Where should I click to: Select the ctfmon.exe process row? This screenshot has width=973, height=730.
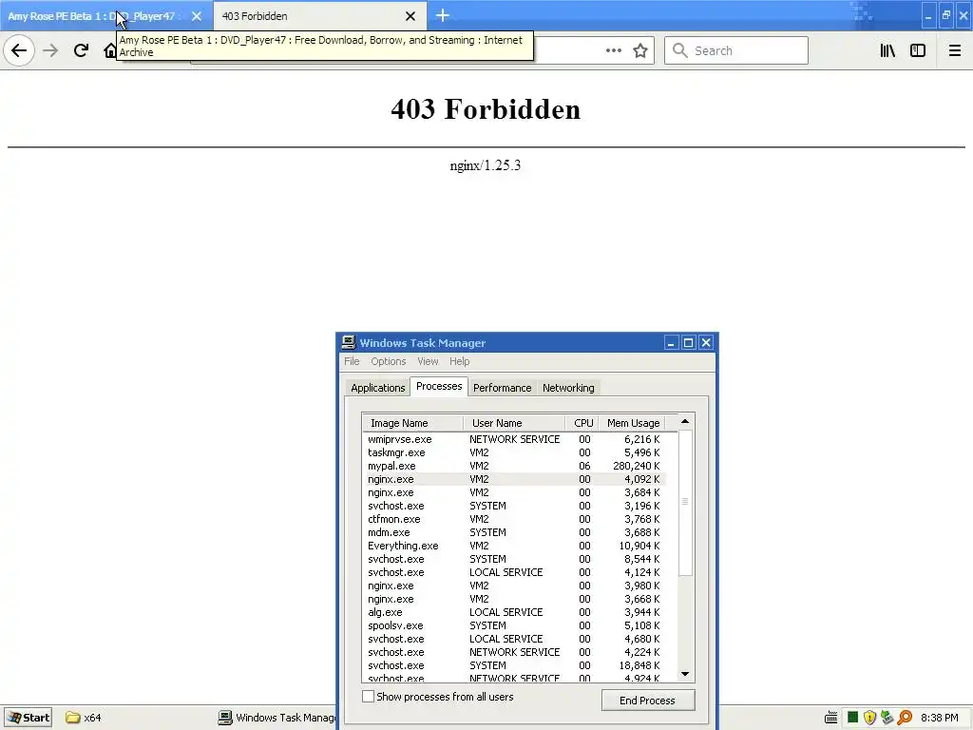(x=514, y=519)
